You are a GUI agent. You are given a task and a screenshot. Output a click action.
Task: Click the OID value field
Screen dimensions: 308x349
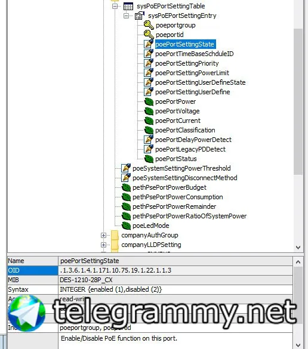(175, 270)
